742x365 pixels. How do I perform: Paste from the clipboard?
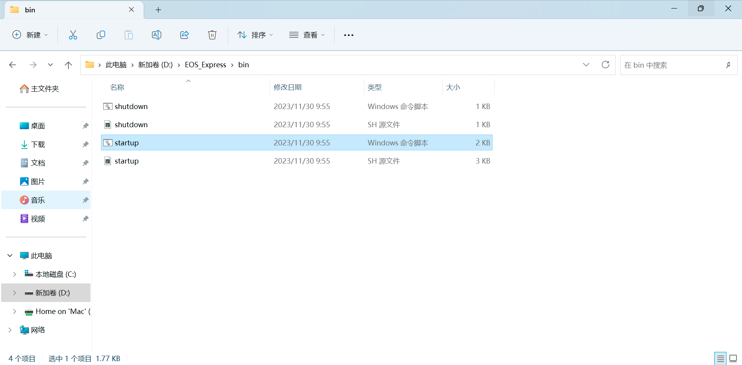[x=129, y=35]
